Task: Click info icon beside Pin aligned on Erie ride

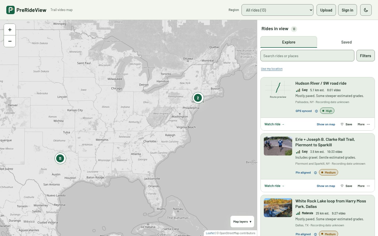Action: click(x=315, y=173)
